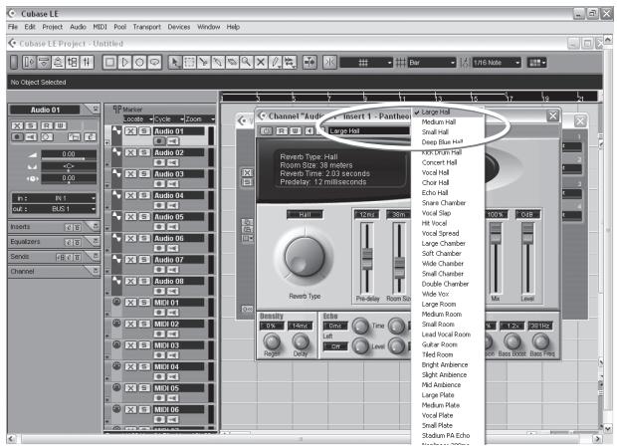Click the Large Hall preset name field

[368, 131]
